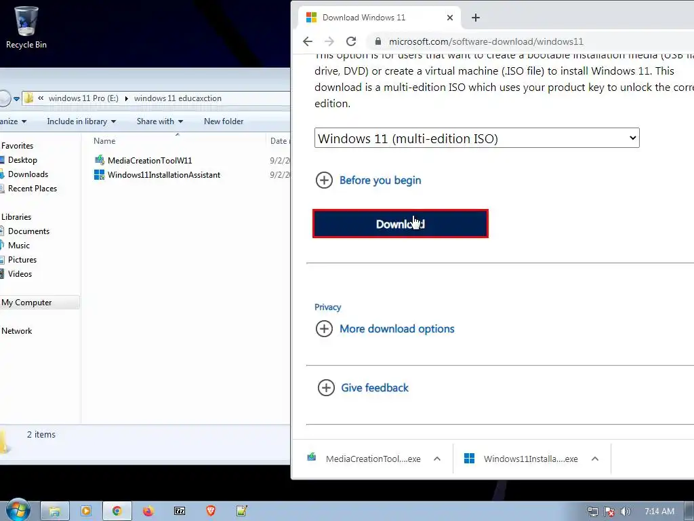Sort by the Name column header
The height and width of the screenshot is (521, 694).
click(104, 141)
